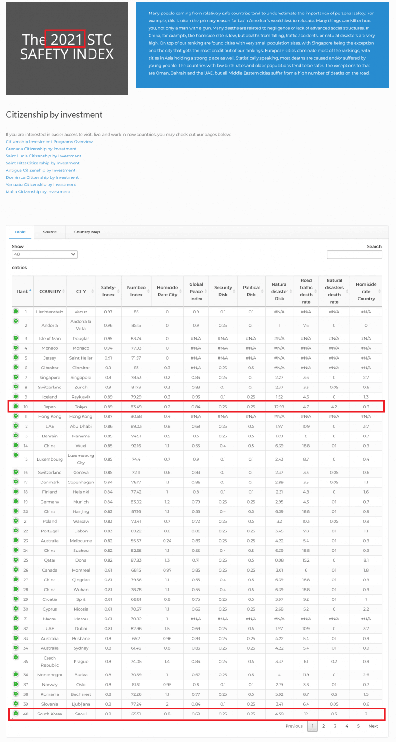Viewport: 396px width, 742px height.
Task: Click the STC Safety Index banner image
Action: [67, 48]
